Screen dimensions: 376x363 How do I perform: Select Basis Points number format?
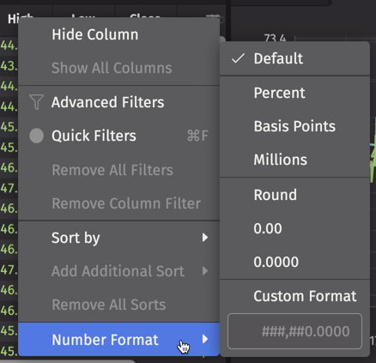click(294, 126)
